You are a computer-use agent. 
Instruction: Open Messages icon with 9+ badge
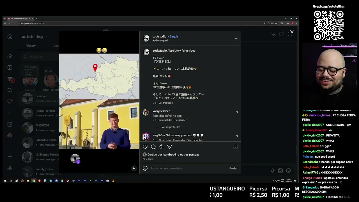(10, 79)
